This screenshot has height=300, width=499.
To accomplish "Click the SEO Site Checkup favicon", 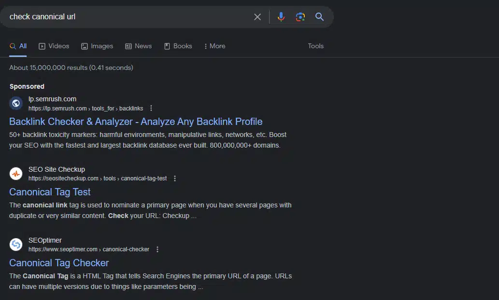I will pyautogui.click(x=16, y=174).
